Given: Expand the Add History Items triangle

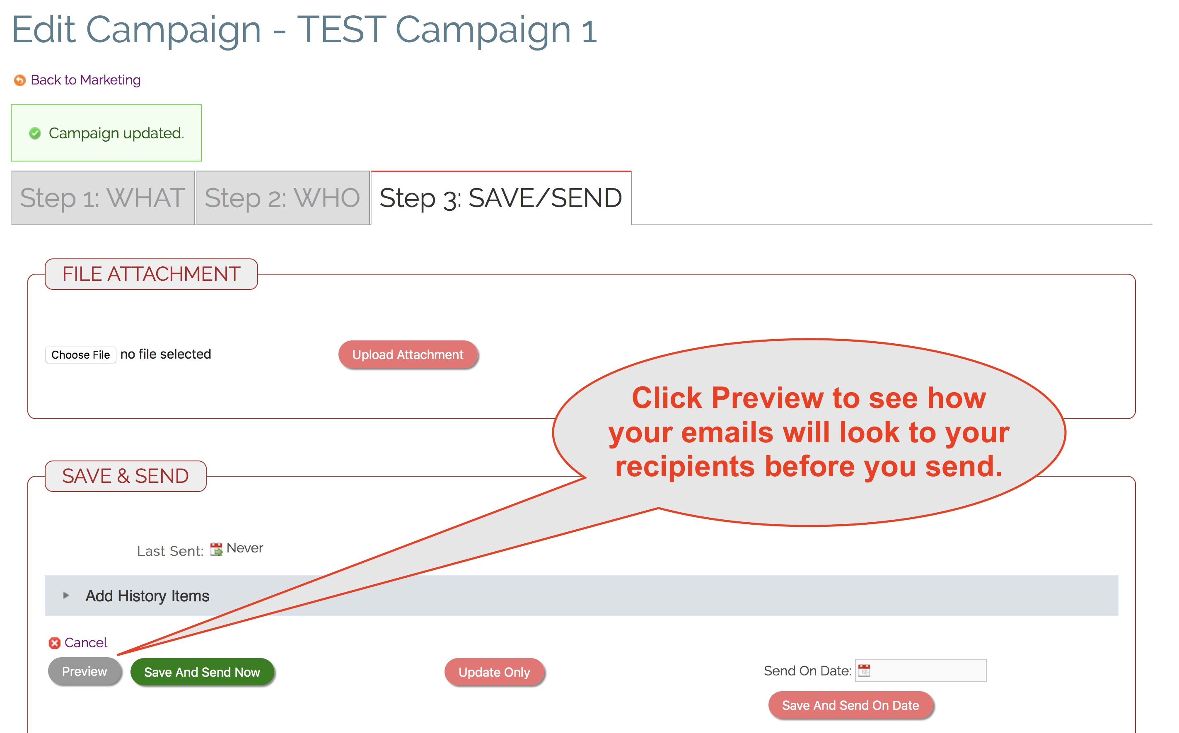Looking at the screenshot, I should [66, 596].
